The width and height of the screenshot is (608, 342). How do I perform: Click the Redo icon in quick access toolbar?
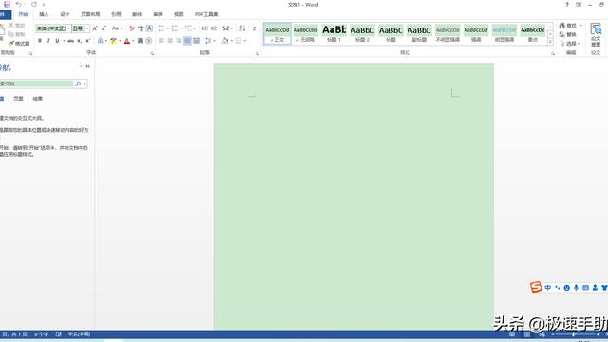[34, 4]
